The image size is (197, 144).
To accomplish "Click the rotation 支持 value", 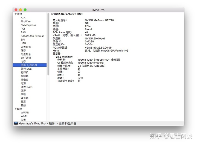I will click(x=80, y=78).
